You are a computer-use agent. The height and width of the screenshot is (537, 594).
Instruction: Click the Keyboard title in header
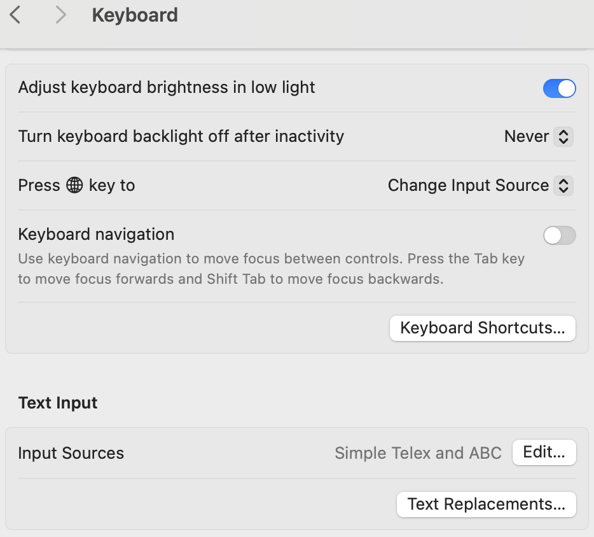click(134, 15)
